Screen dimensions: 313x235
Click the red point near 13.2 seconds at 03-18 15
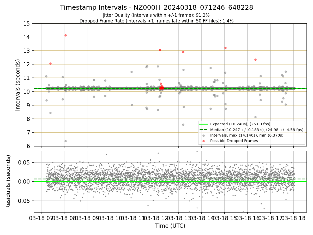[x=225, y=48]
